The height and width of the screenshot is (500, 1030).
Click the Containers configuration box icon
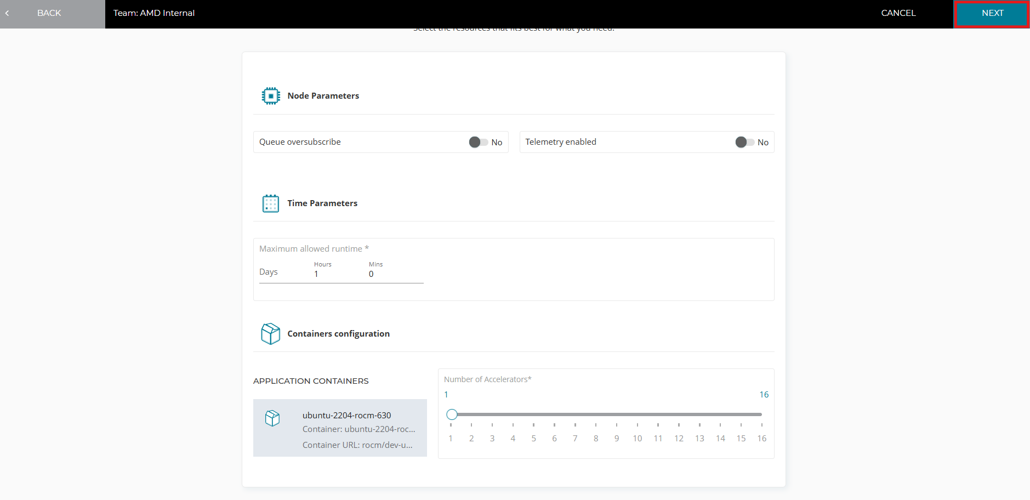pyautogui.click(x=271, y=333)
